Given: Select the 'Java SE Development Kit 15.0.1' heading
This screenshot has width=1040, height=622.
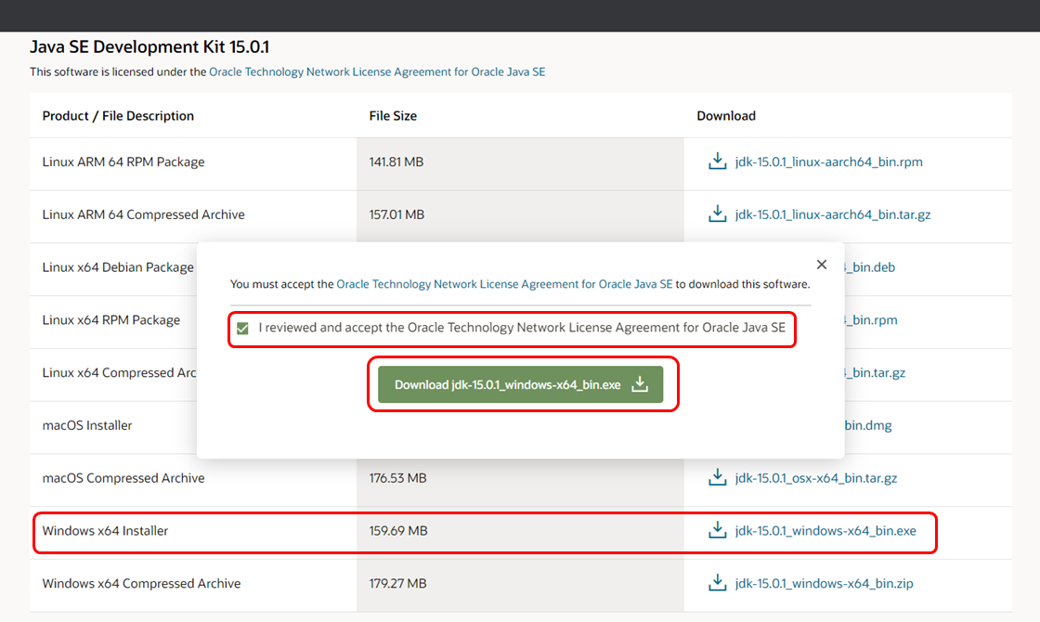Looking at the screenshot, I should click(x=149, y=47).
